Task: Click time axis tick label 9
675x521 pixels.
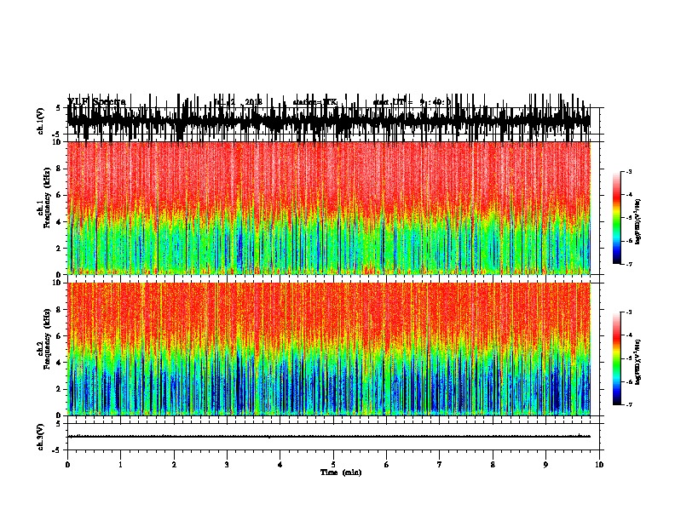Action: (x=545, y=465)
